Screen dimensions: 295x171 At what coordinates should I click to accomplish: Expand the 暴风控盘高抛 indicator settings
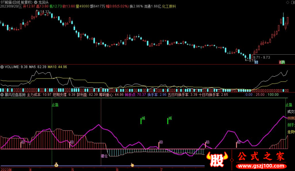[x=2, y=95]
